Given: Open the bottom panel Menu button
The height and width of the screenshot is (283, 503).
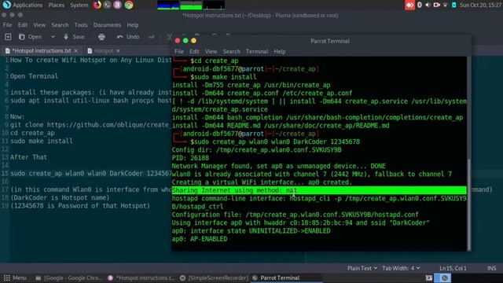Looking at the screenshot, I should click(x=15, y=277).
